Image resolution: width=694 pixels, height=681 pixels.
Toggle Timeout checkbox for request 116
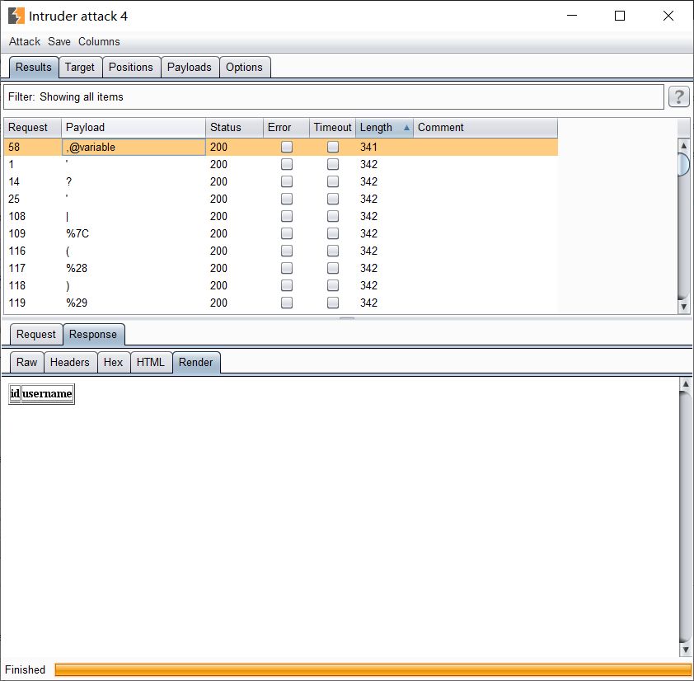[x=333, y=251]
